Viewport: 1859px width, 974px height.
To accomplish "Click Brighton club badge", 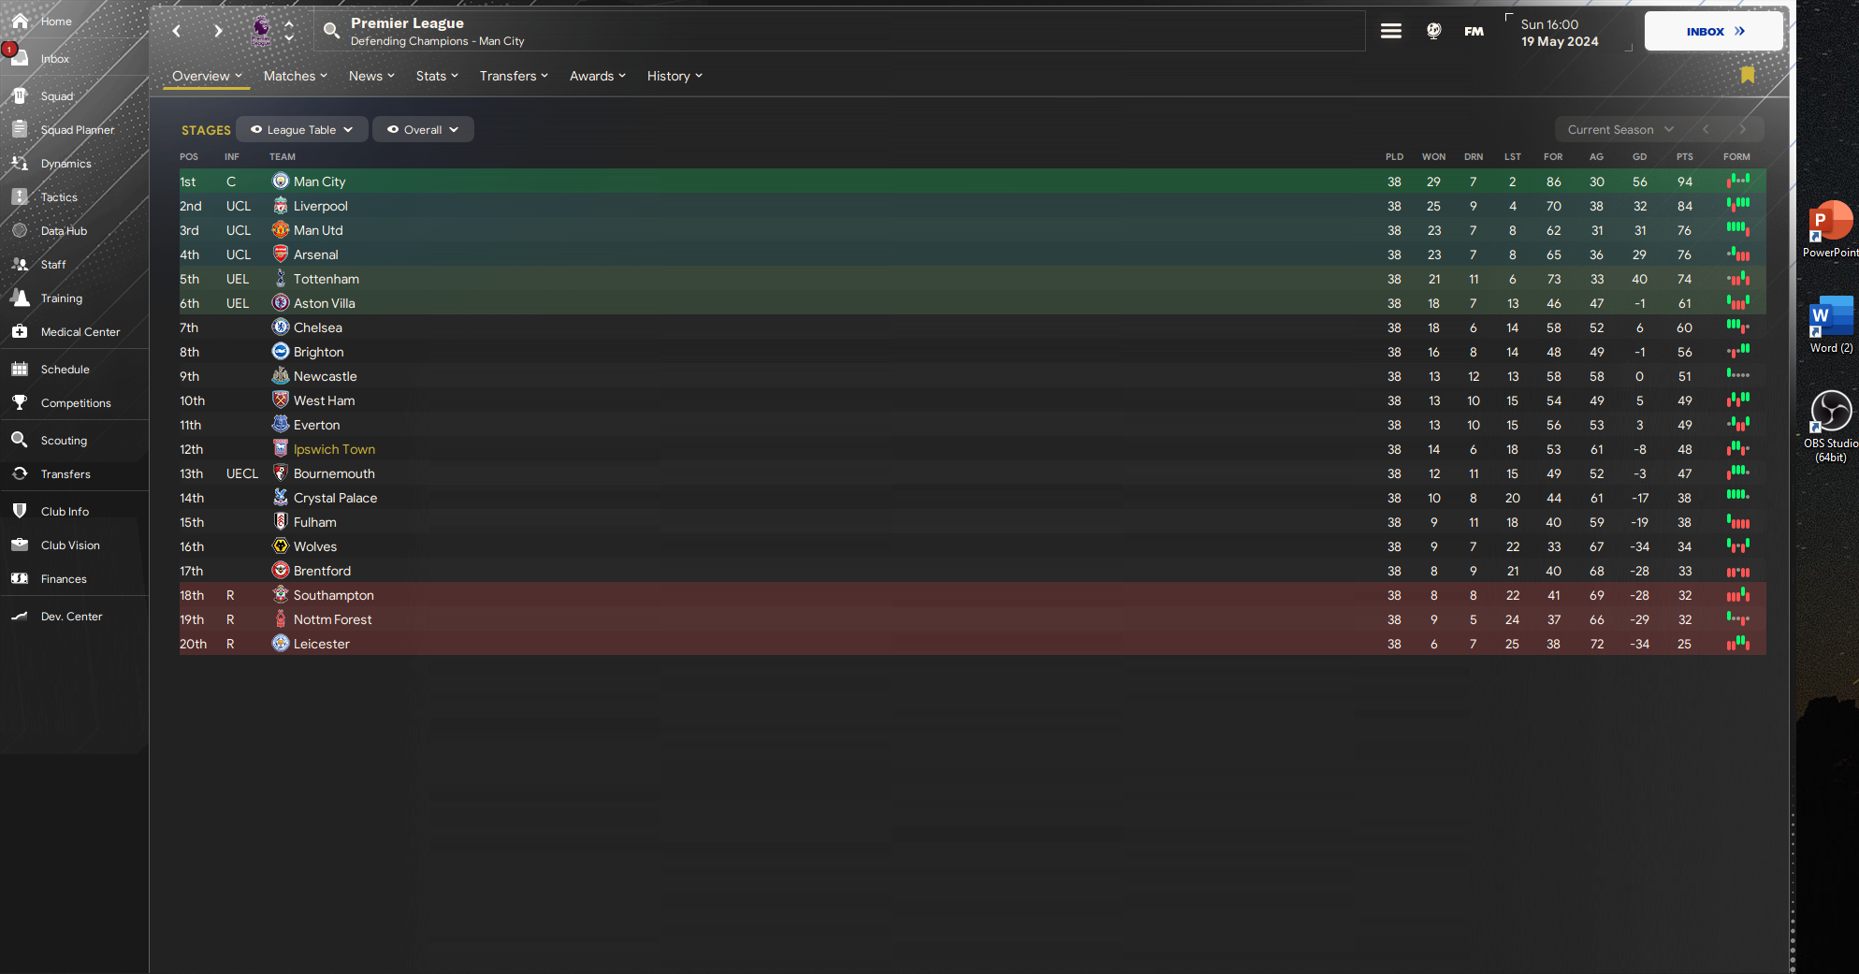I will click(x=281, y=351).
